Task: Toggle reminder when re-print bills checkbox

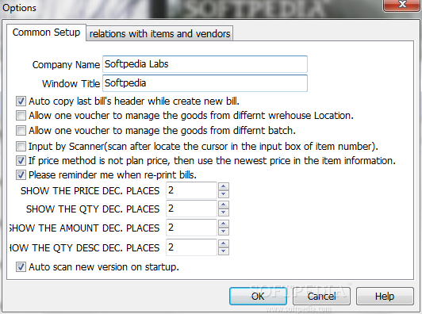Action: click(x=21, y=175)
